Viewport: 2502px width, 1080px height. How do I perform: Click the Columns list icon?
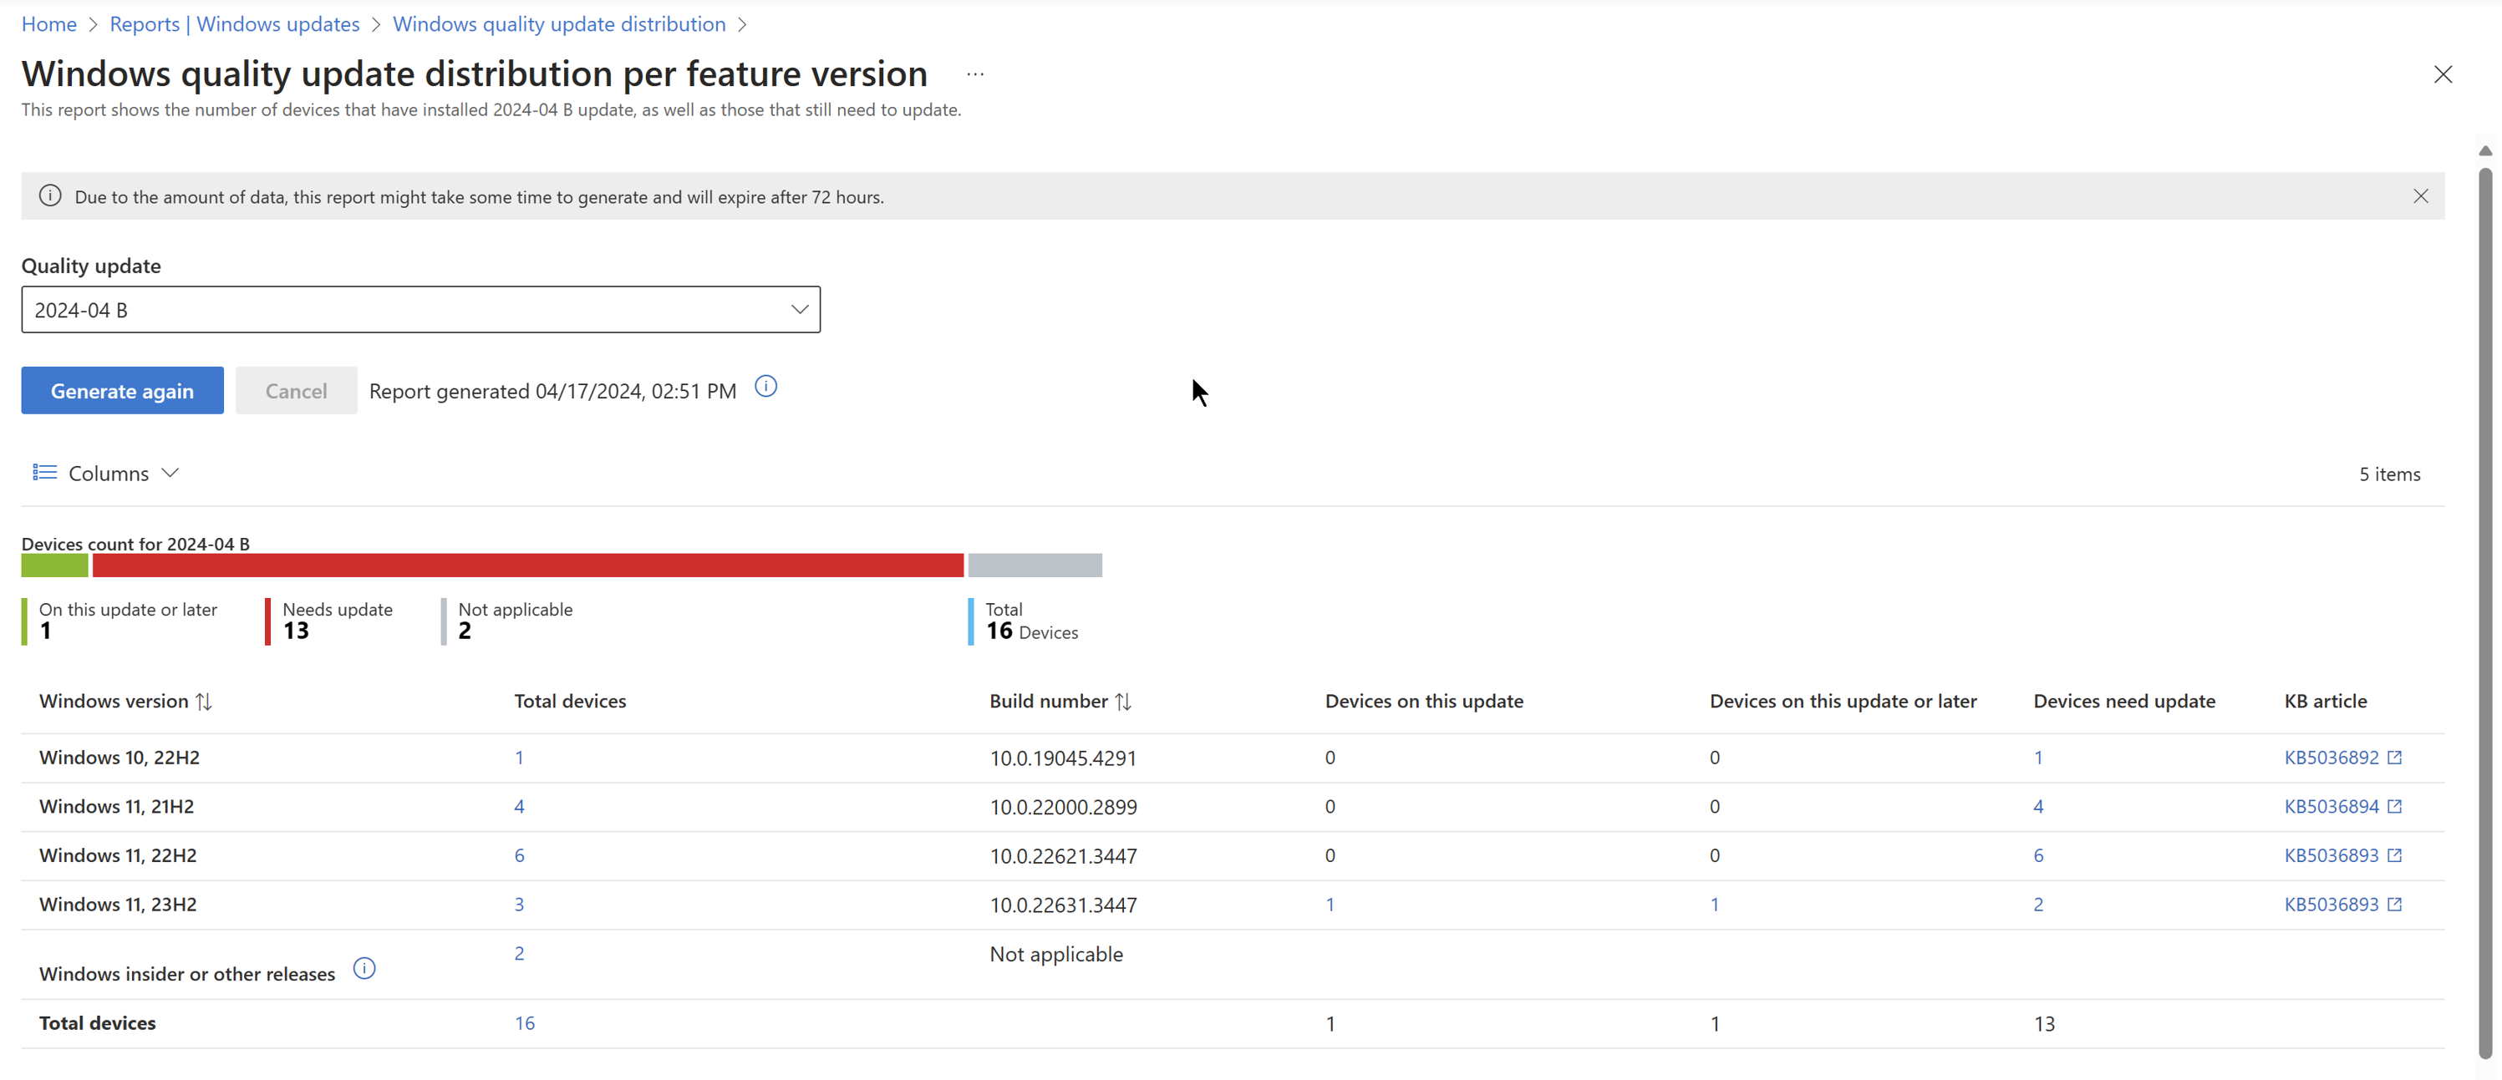point(44,473)
